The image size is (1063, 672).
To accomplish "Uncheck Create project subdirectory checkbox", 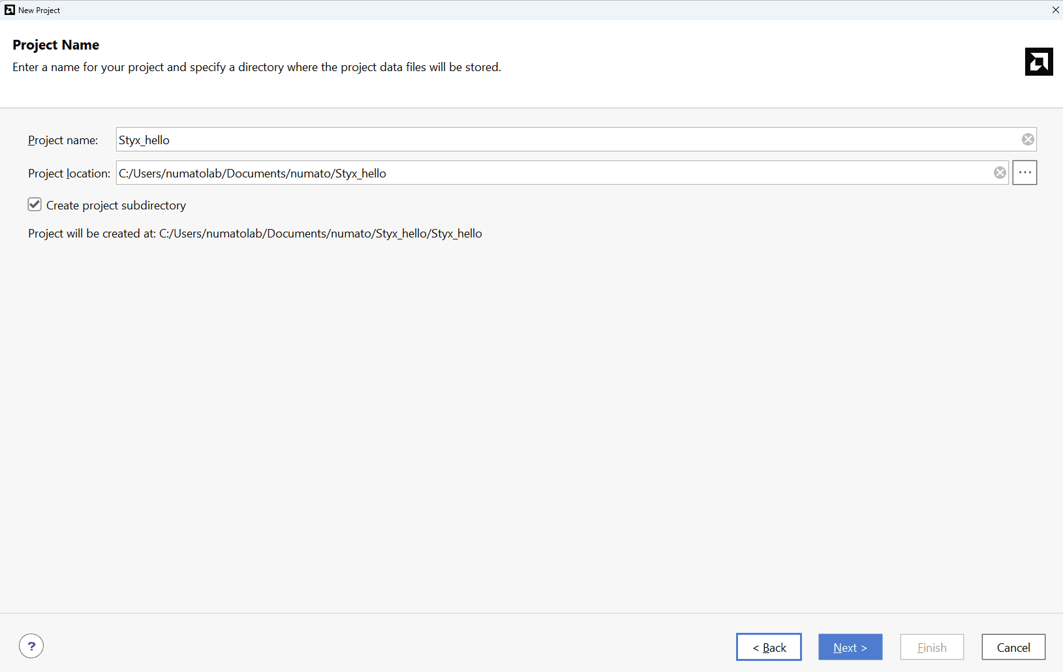I will click(35, 205).
